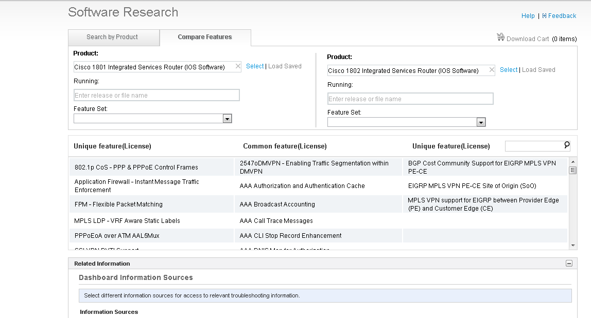This screenshot has height=318, width=591.
Task: Clear the Cisco 1801 product field
Action: coord(238,66)
